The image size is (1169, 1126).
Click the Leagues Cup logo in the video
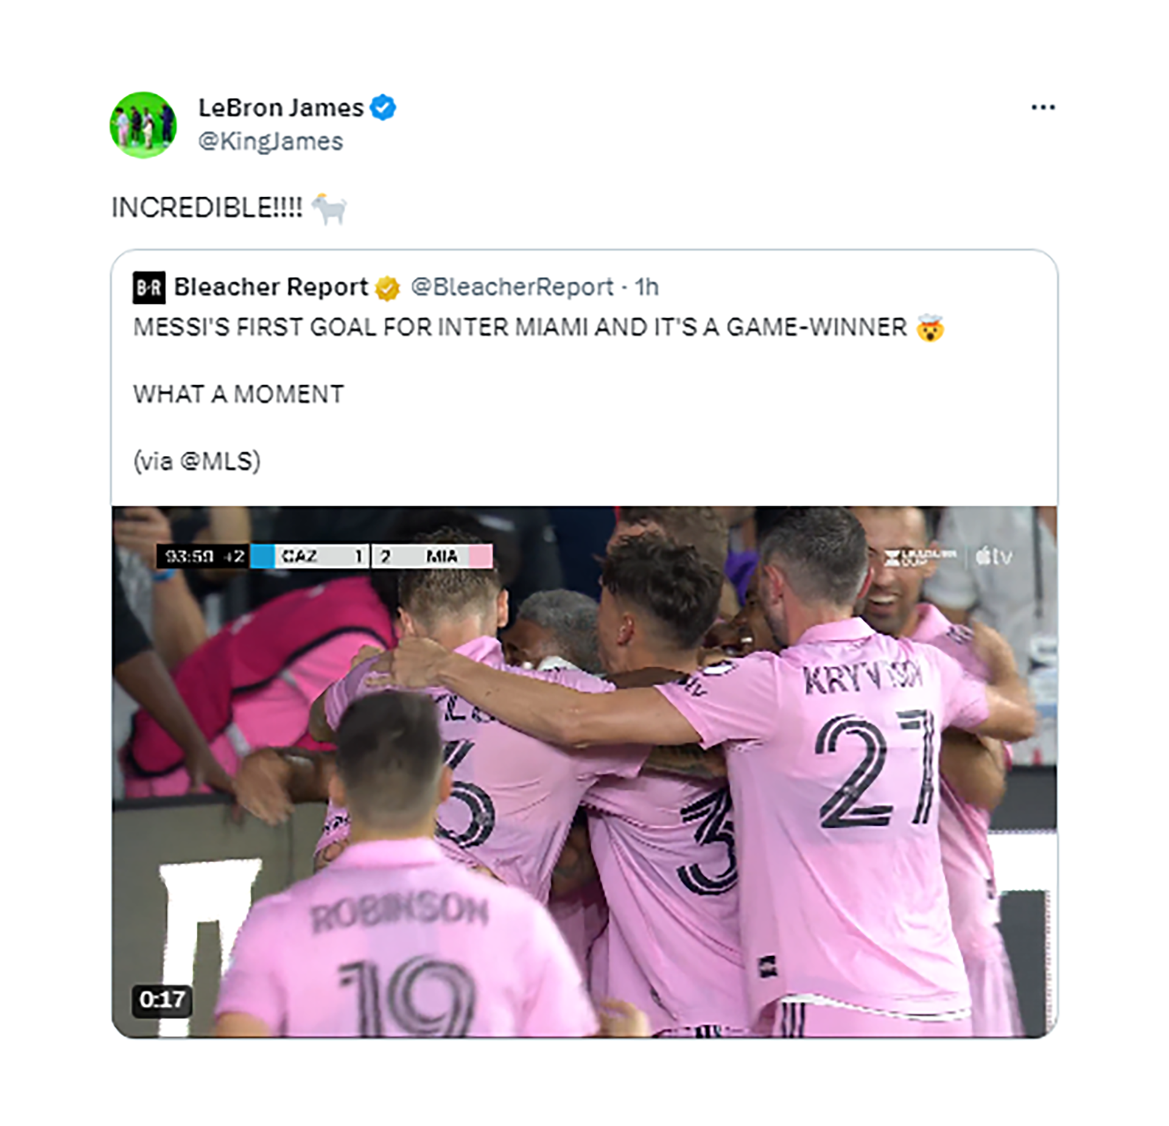919,556
